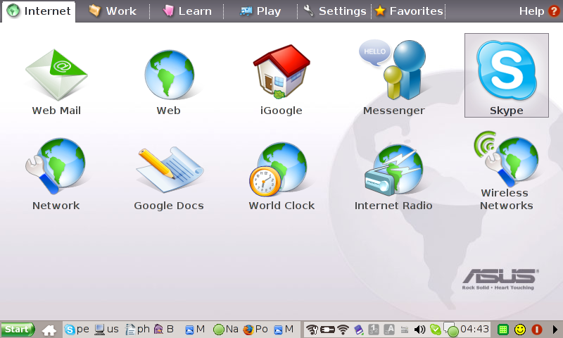Click the green grid task manager icon

(503, 330)
